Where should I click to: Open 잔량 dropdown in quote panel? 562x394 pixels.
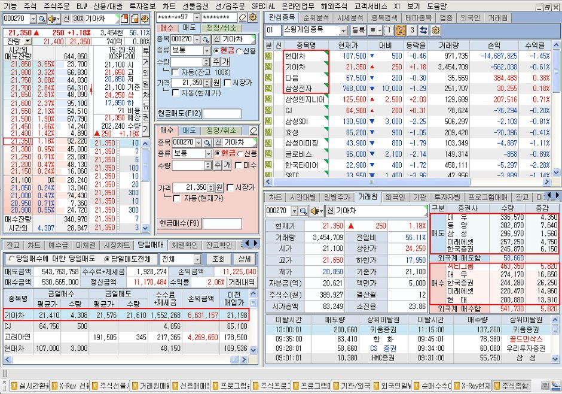tap(28, 41)
